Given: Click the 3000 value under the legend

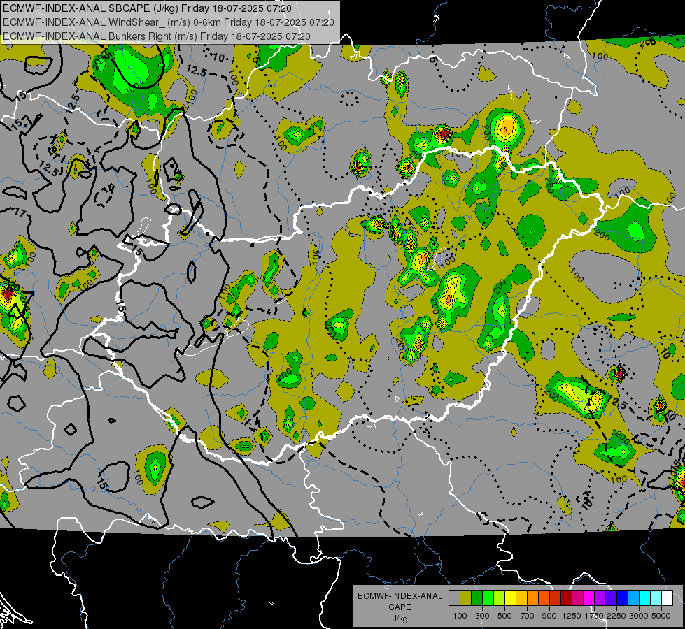Looking at the screenshot, I should pyautogui.click(x=639, y=616).
